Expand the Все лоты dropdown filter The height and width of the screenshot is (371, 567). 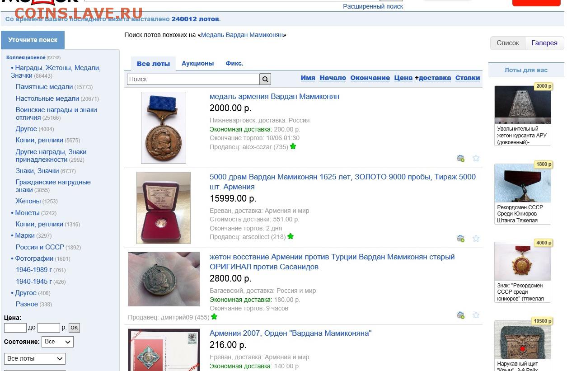tap(35, 359)
